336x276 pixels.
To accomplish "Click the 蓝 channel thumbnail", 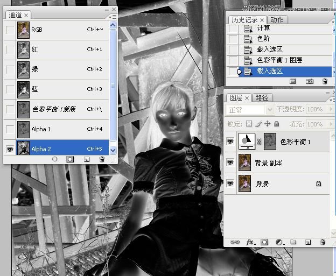I will pos(23,90).
